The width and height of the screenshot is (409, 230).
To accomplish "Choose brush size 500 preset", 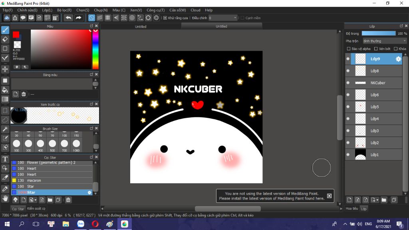I will tap(52, 145).
